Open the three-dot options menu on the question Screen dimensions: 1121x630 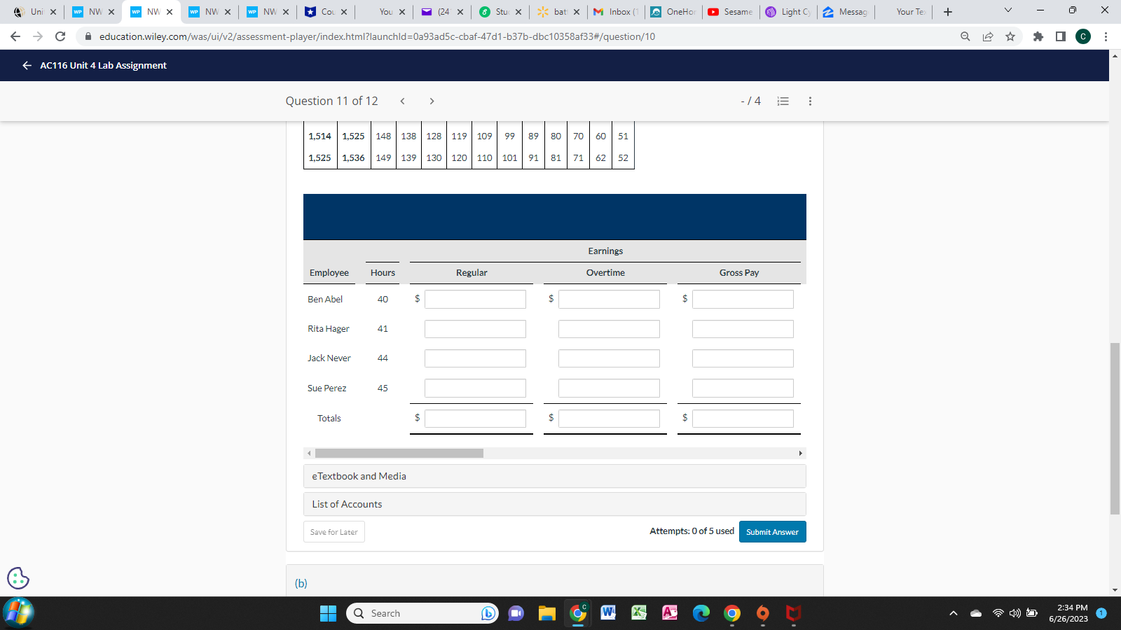tap(810, 101)
